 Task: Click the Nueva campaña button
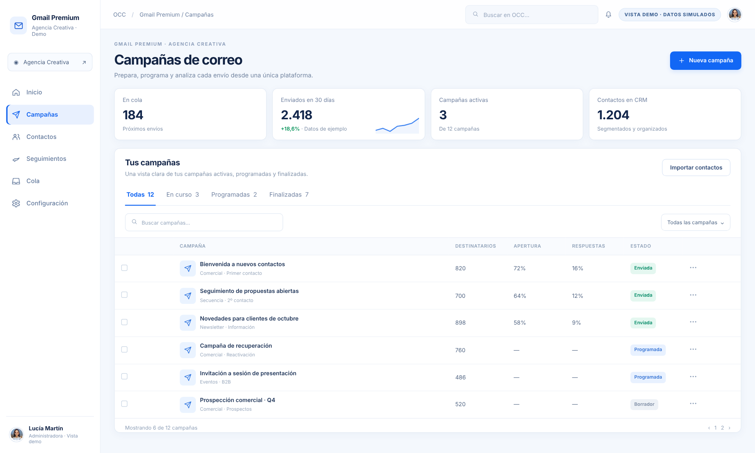705,60
